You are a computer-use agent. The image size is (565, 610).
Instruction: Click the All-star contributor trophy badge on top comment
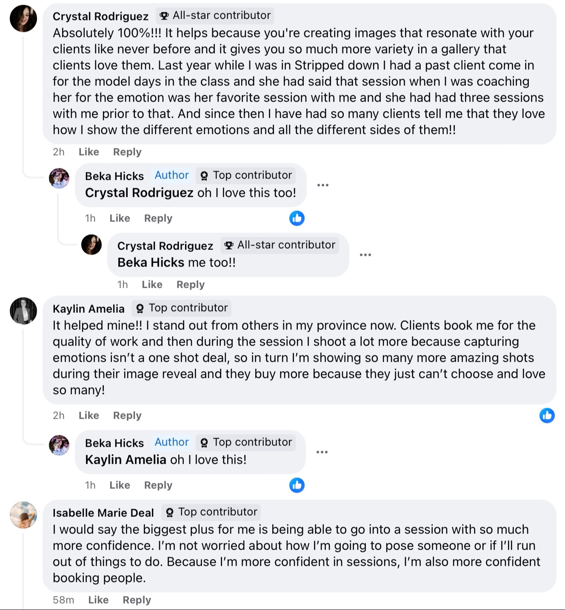point(215,16)
